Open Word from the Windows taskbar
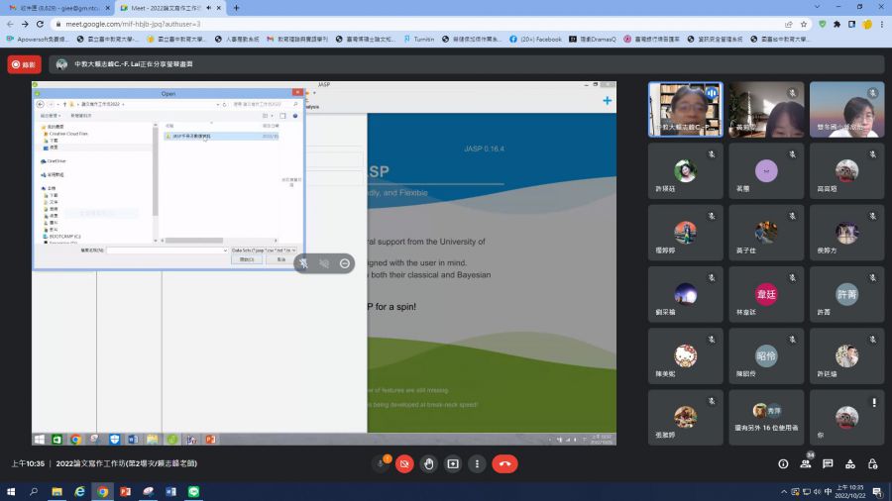Screen dimensions: 892x501 (x=170, y=491)
